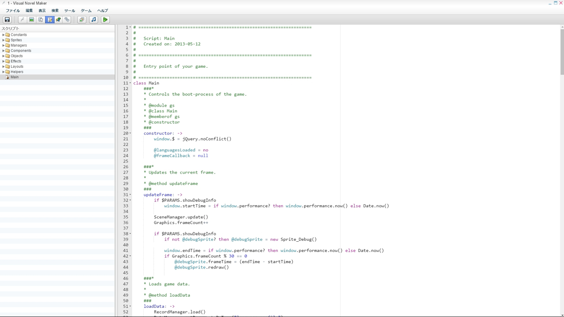Open the blue music note audio icon

click(x=93, y=19)
